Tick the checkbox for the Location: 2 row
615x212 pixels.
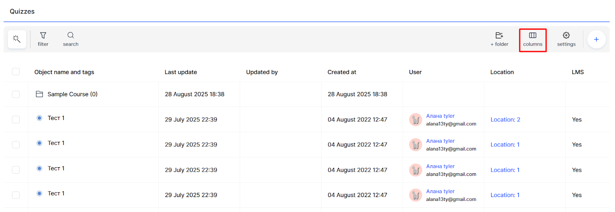coord(16,120)
